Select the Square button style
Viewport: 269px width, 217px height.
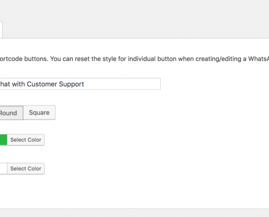coord(39,113)
